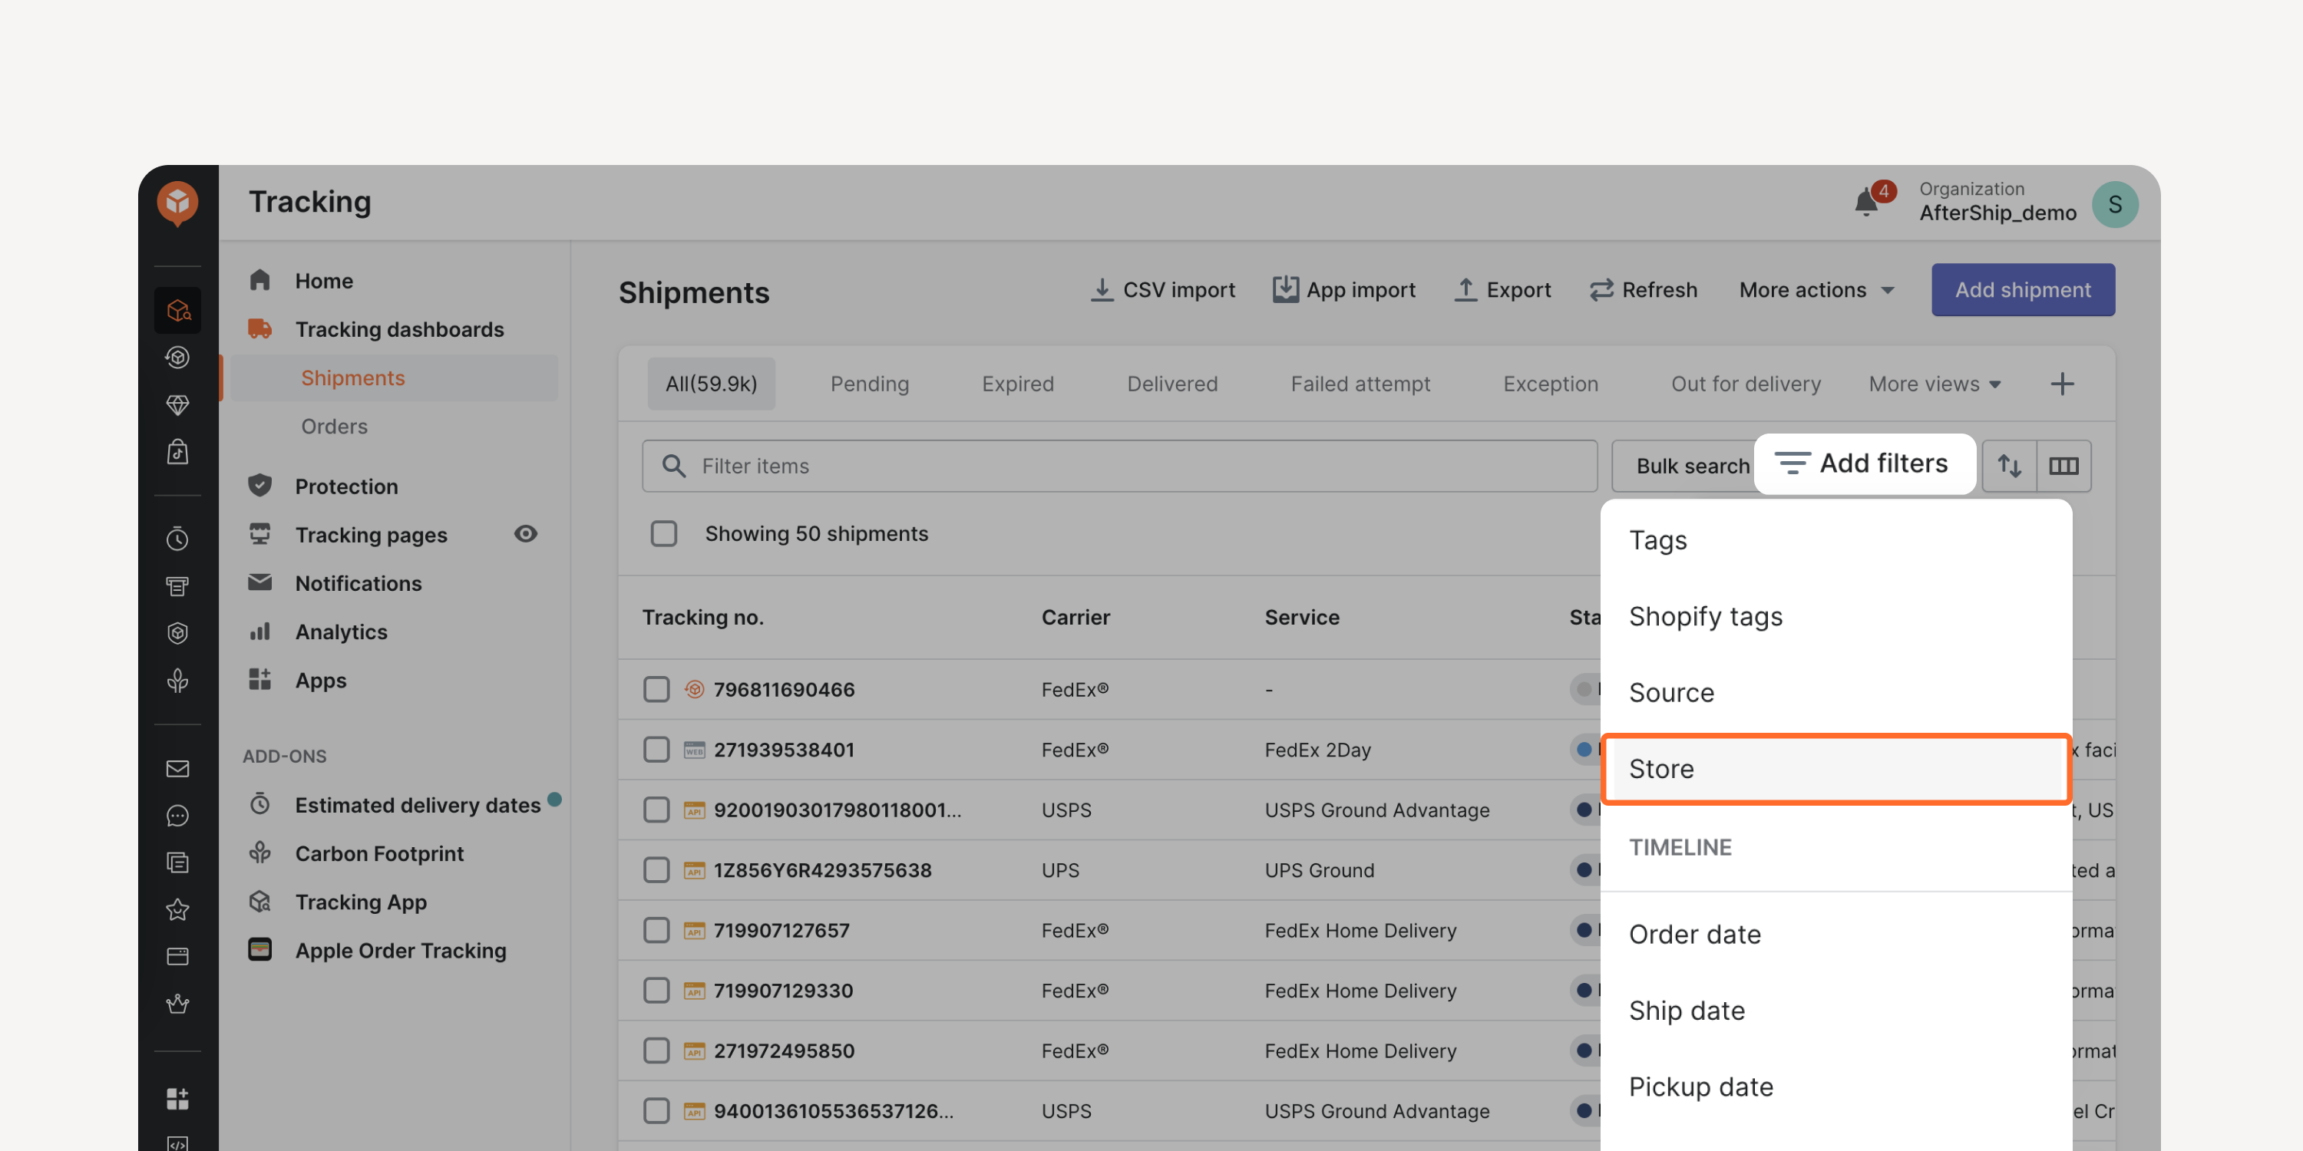Check the box for shipment 719907127657
Image resolution: width=2303 pixels, height=1151 pixels.
coord(656,930)
